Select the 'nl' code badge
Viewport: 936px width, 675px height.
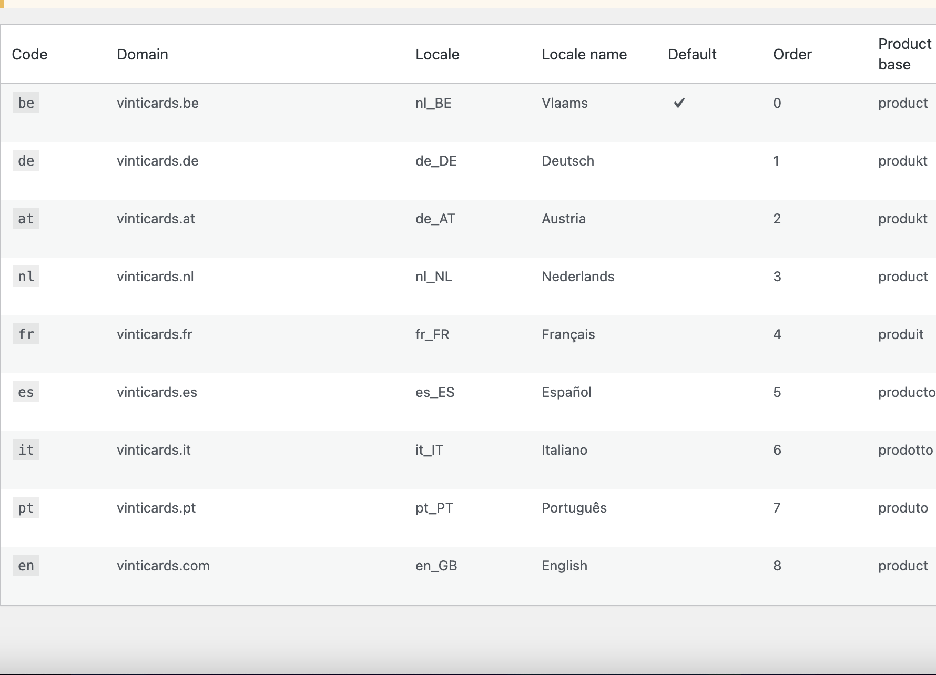click(x=26, y=277)
